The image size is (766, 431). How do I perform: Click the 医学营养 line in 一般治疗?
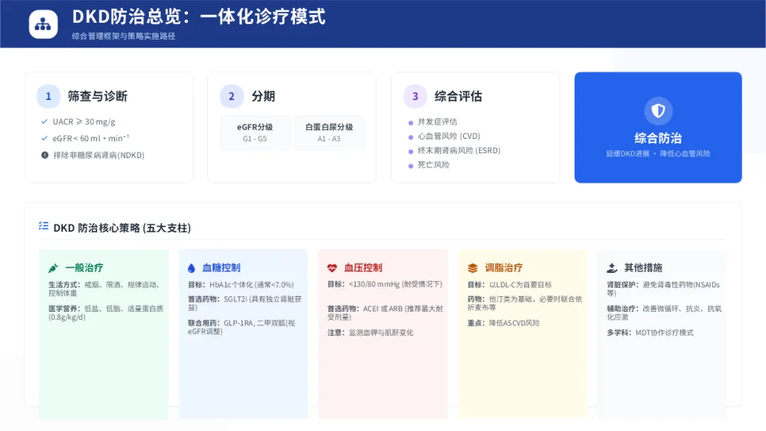click(106, 313)
